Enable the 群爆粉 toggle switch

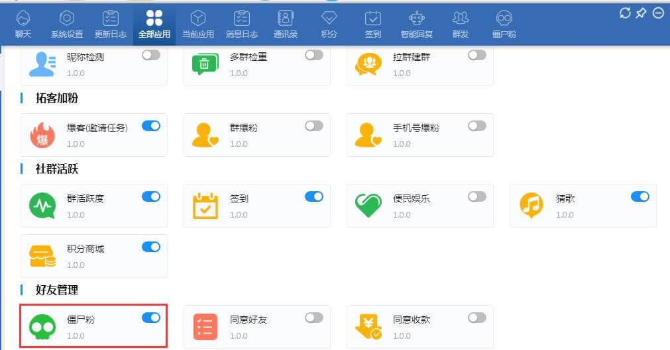[x=314, y=126]
